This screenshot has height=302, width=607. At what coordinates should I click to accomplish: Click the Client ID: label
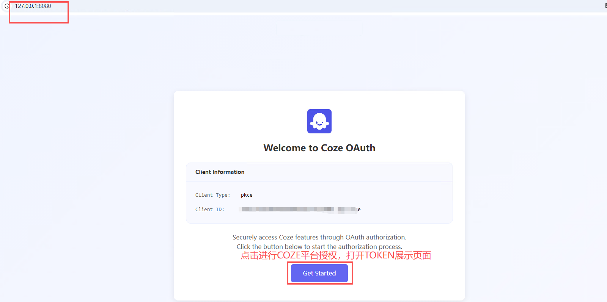tap(210, 210)
